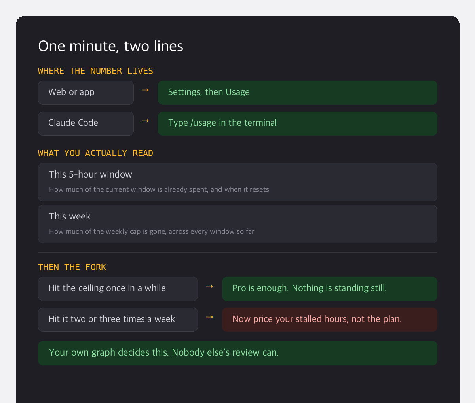Click 'Pro is enough. Nothing is standing still.' box
This screenshot has width=475, height=403.
pyautogui.click(x=330, y=289)
